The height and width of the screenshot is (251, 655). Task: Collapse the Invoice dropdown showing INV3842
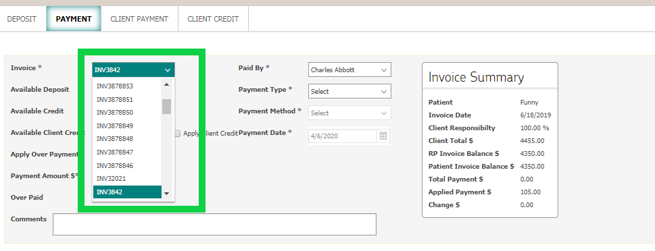[x=133, y=69]
